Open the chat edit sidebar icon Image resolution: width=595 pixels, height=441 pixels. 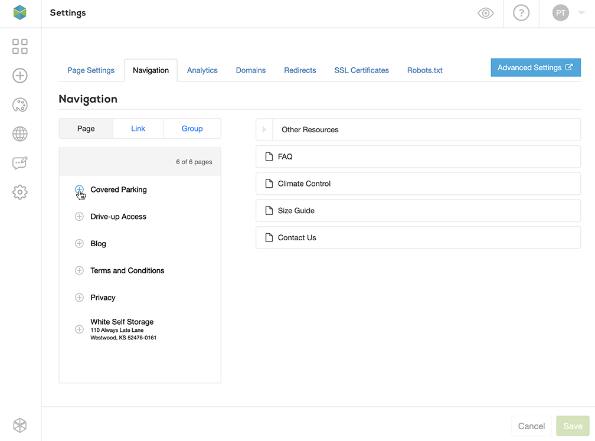point(19,163)
